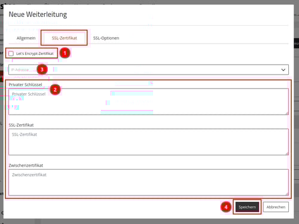Click the Privater Schlüssel field label
Viewport: 299px width, 224px height.
pyautogui.click(x=25, y=85)
